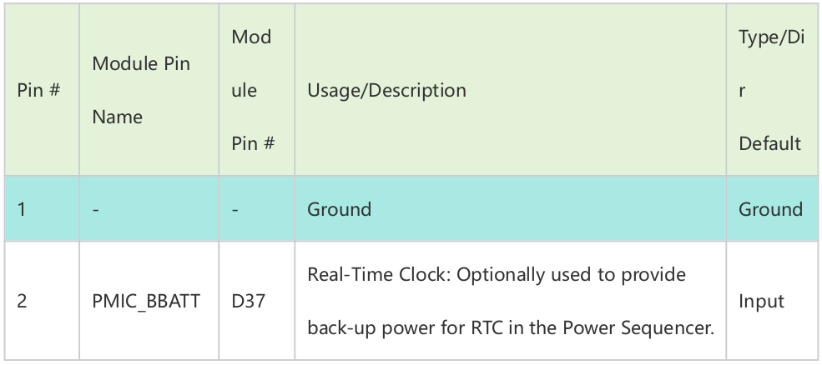Click the word "Default" in the header
This screenshot has height=365, width=822.
[x=769, y=143]
